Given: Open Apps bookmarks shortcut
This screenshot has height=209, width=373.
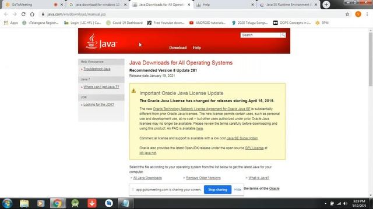Looking at the screenshot, I should (x=11, y=23).
